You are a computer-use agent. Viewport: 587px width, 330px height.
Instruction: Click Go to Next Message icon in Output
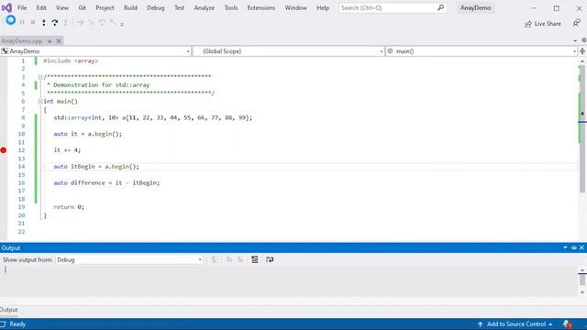[240, 259]
